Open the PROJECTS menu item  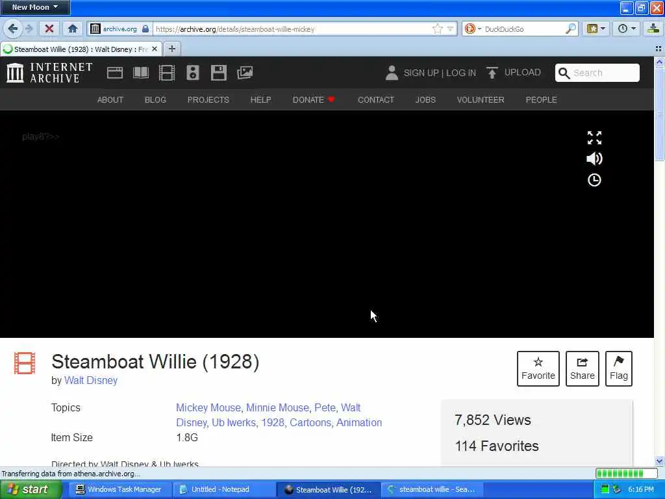coord(208,99)
